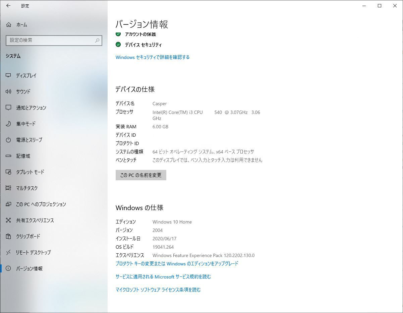403x313 pixels.
Task: Click the 記憶域 storage icon
Action: click(9, 156)
